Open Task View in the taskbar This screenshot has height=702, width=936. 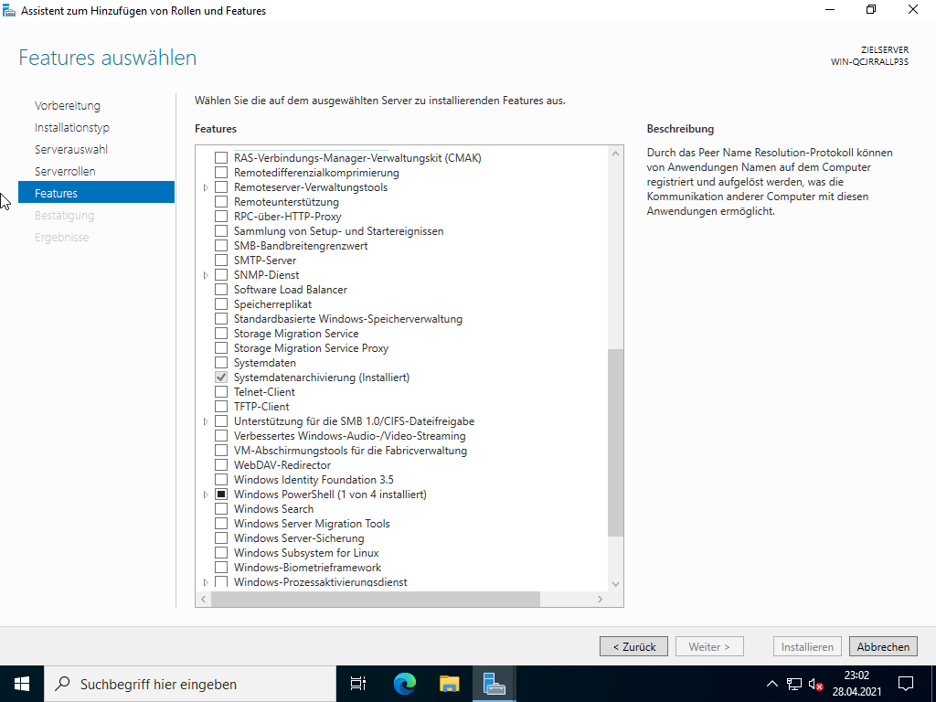pyautogui.click(x=358, y=684)
